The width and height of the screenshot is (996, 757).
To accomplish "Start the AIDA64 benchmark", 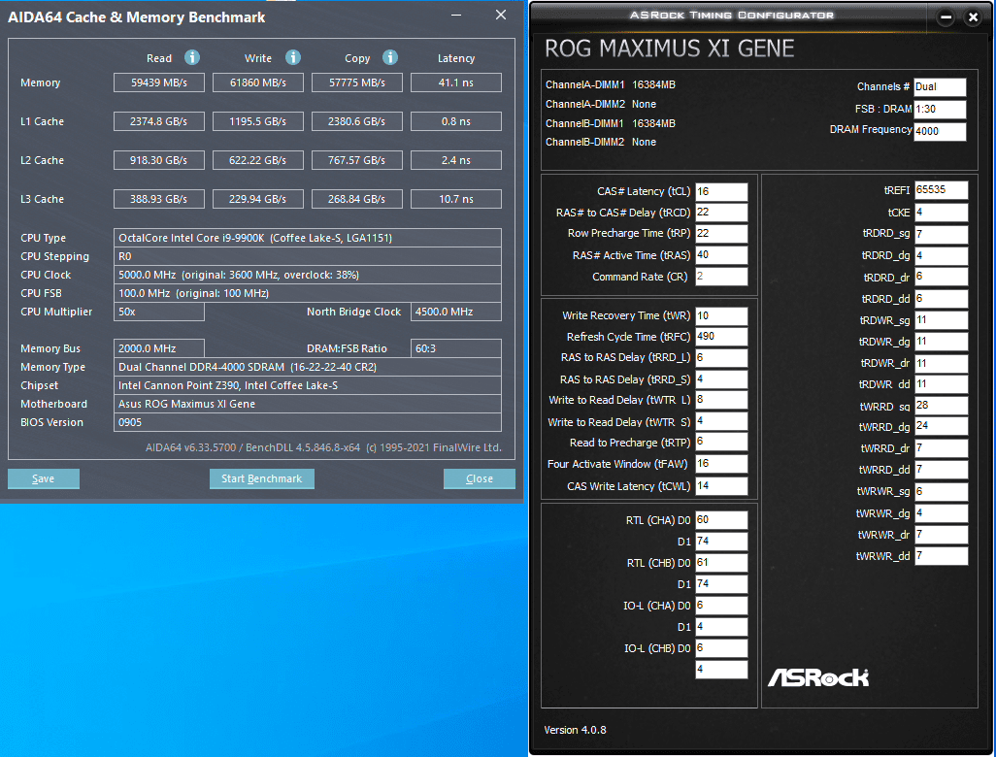I will pyautogui.click(x=262, y=478).
